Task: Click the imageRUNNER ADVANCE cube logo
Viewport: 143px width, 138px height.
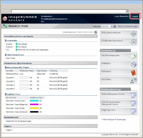Action: [x=5, y=19]
